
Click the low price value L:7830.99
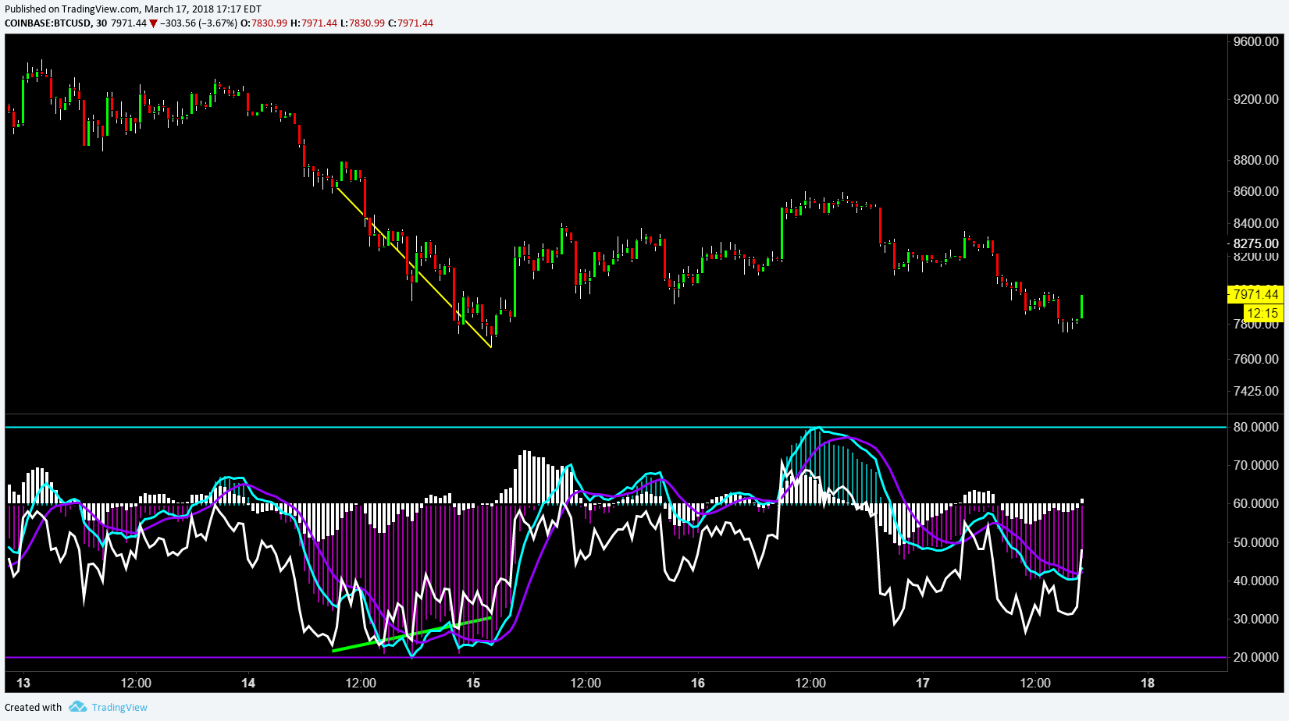tap(363, 23)
